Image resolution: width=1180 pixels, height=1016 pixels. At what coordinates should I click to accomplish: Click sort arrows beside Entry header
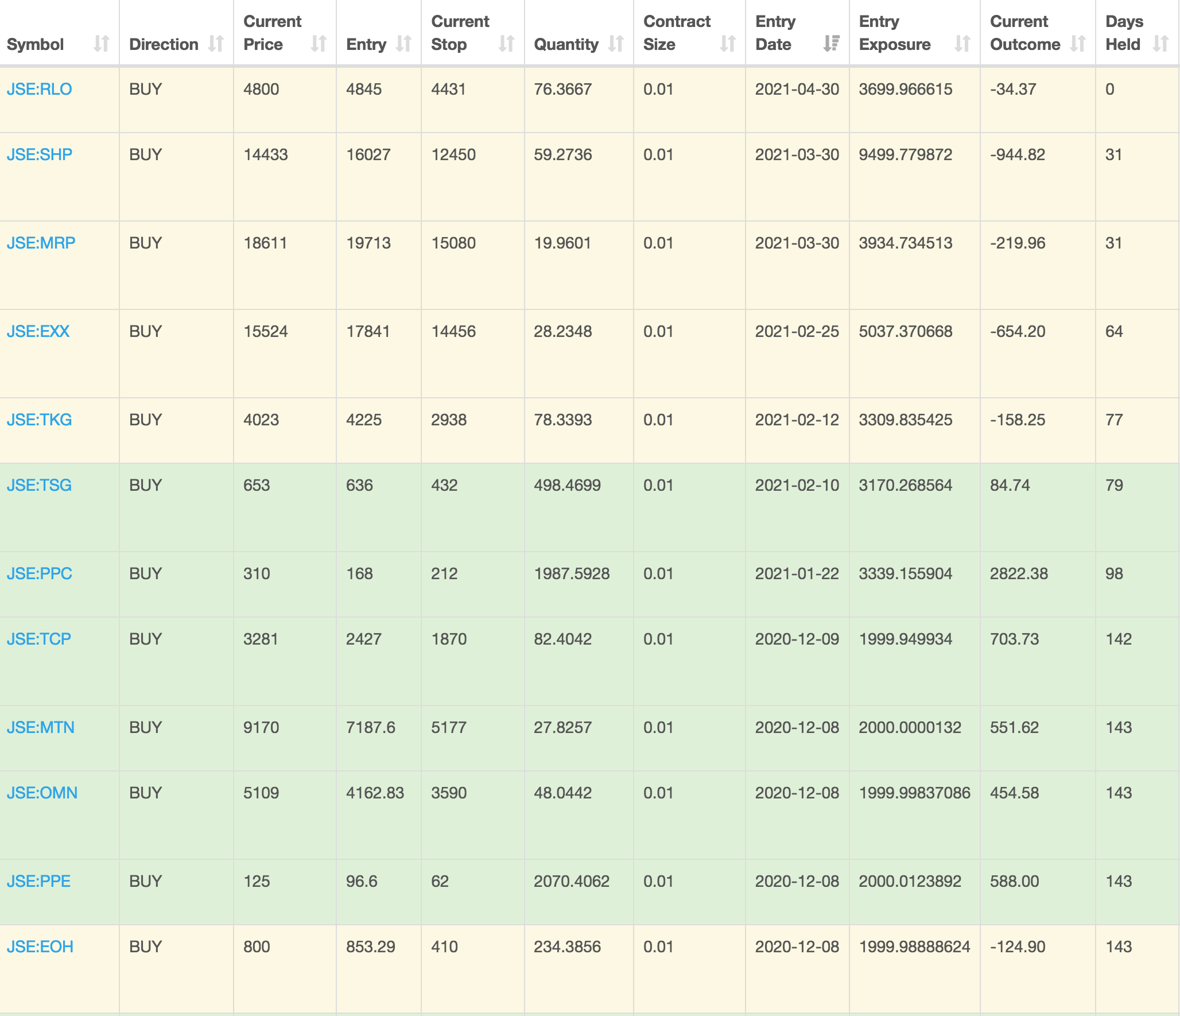tap(403, 44)
